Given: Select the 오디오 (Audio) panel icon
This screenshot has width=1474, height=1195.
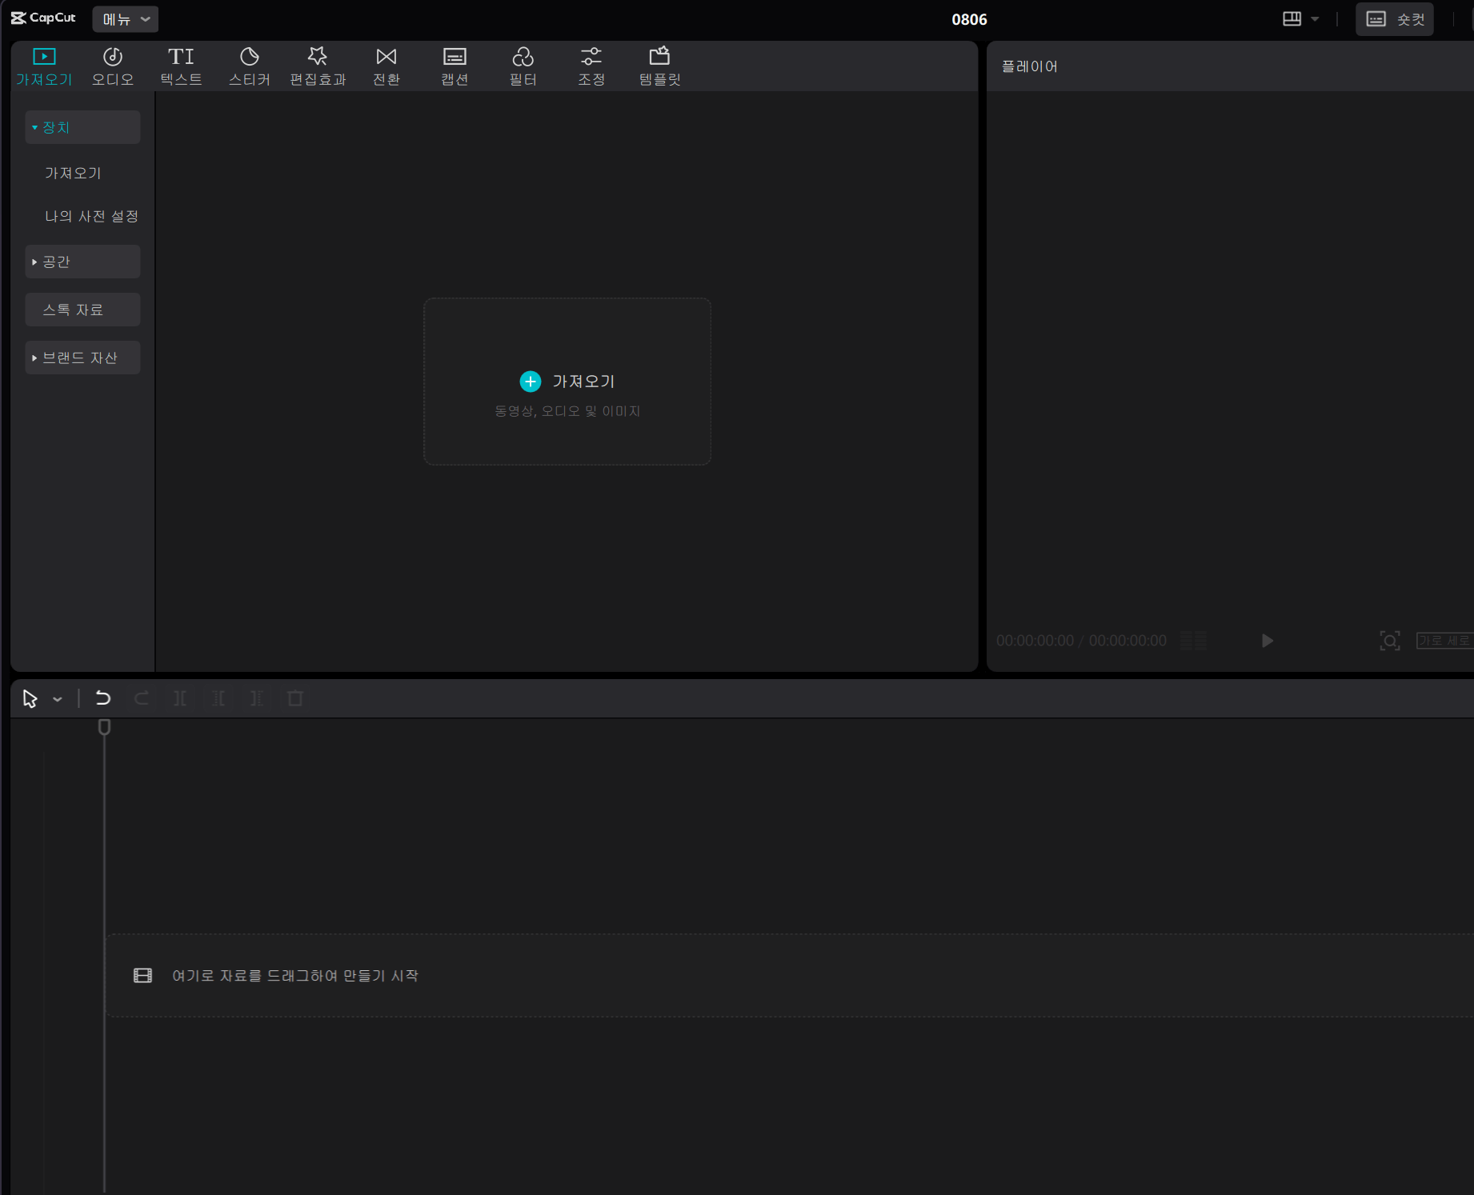Looking at the screenshot, I should pos(112,66).
